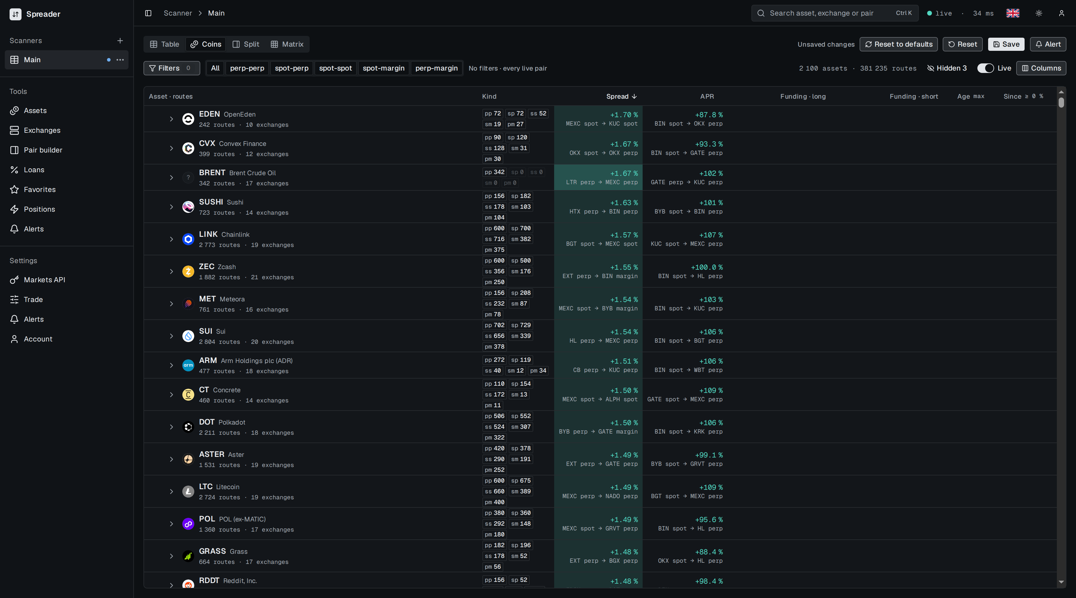Add a new scanner with plus icon
1076x598 pixels.
[120, 41]
